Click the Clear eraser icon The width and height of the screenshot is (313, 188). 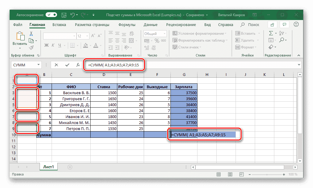[270, 47]
